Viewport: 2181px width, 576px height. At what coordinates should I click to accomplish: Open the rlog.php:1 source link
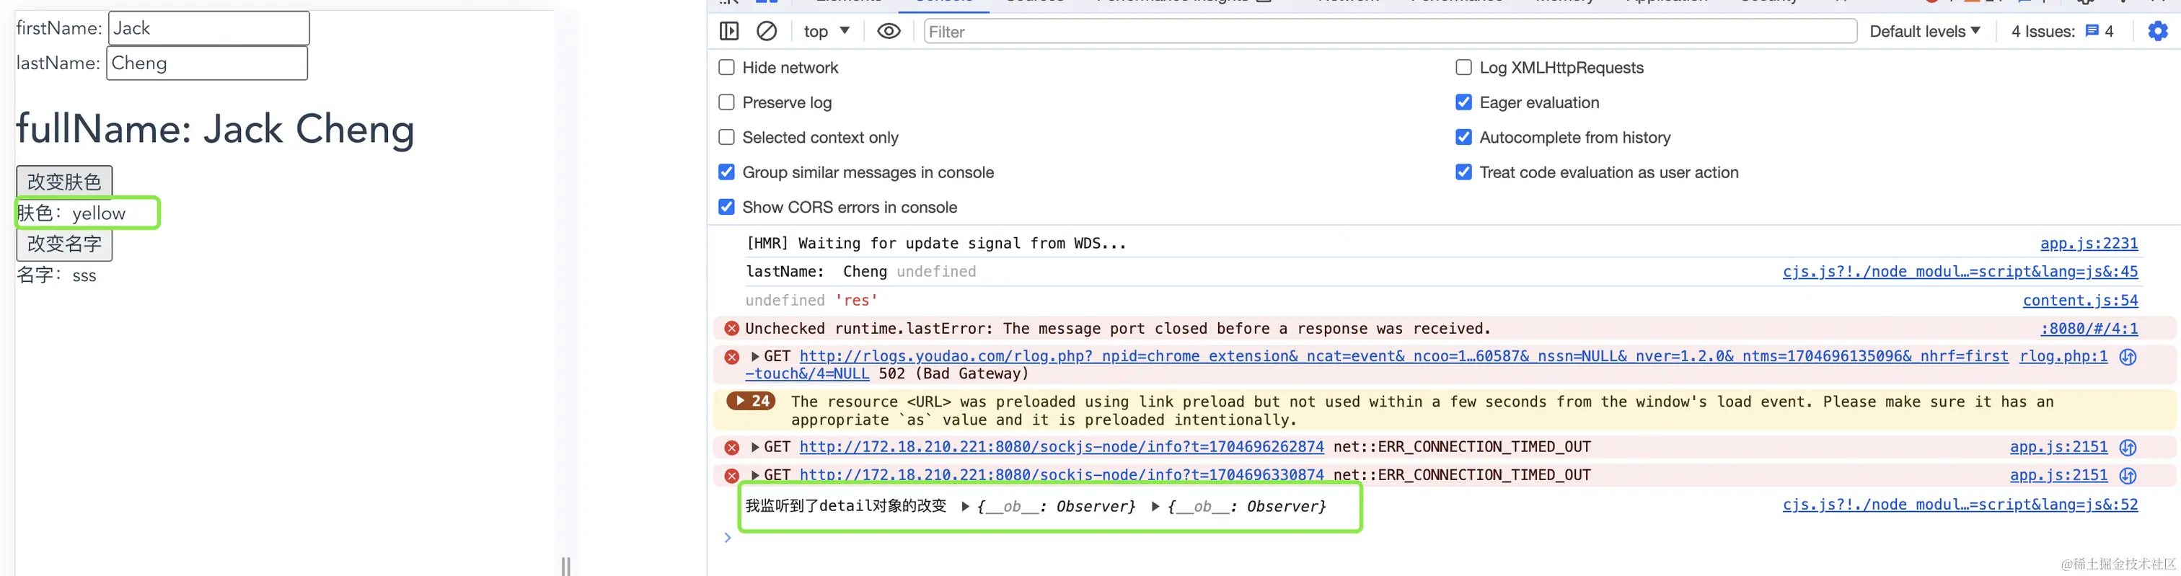(2063, 357)
